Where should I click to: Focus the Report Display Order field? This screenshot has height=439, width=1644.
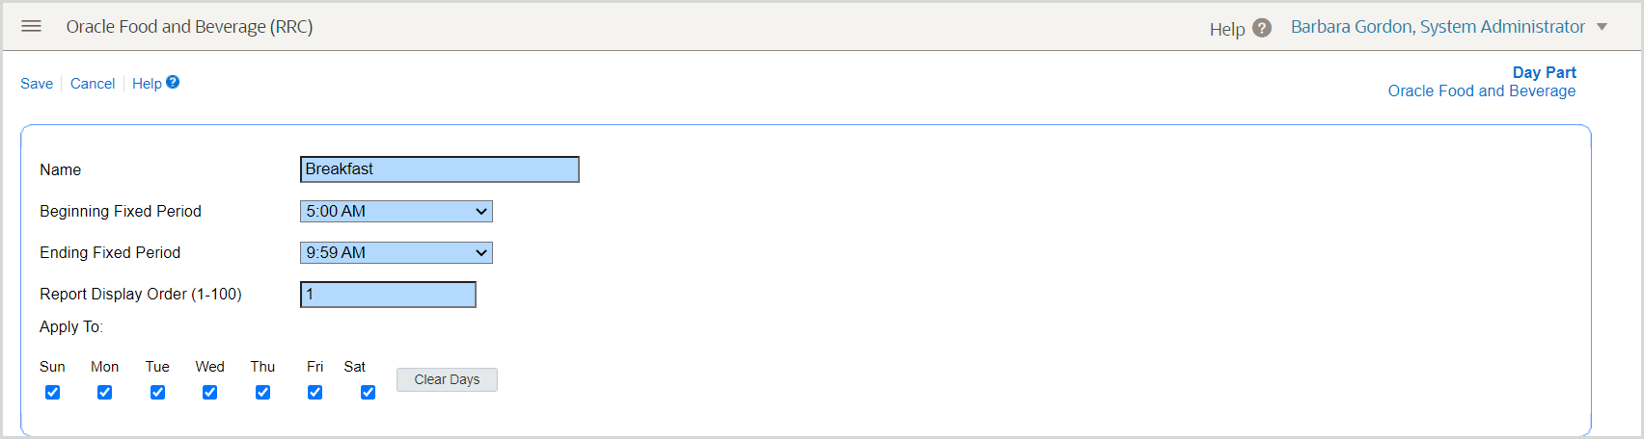point(388,295)
